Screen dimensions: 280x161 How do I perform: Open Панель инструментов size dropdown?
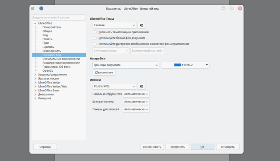[136, 94]
